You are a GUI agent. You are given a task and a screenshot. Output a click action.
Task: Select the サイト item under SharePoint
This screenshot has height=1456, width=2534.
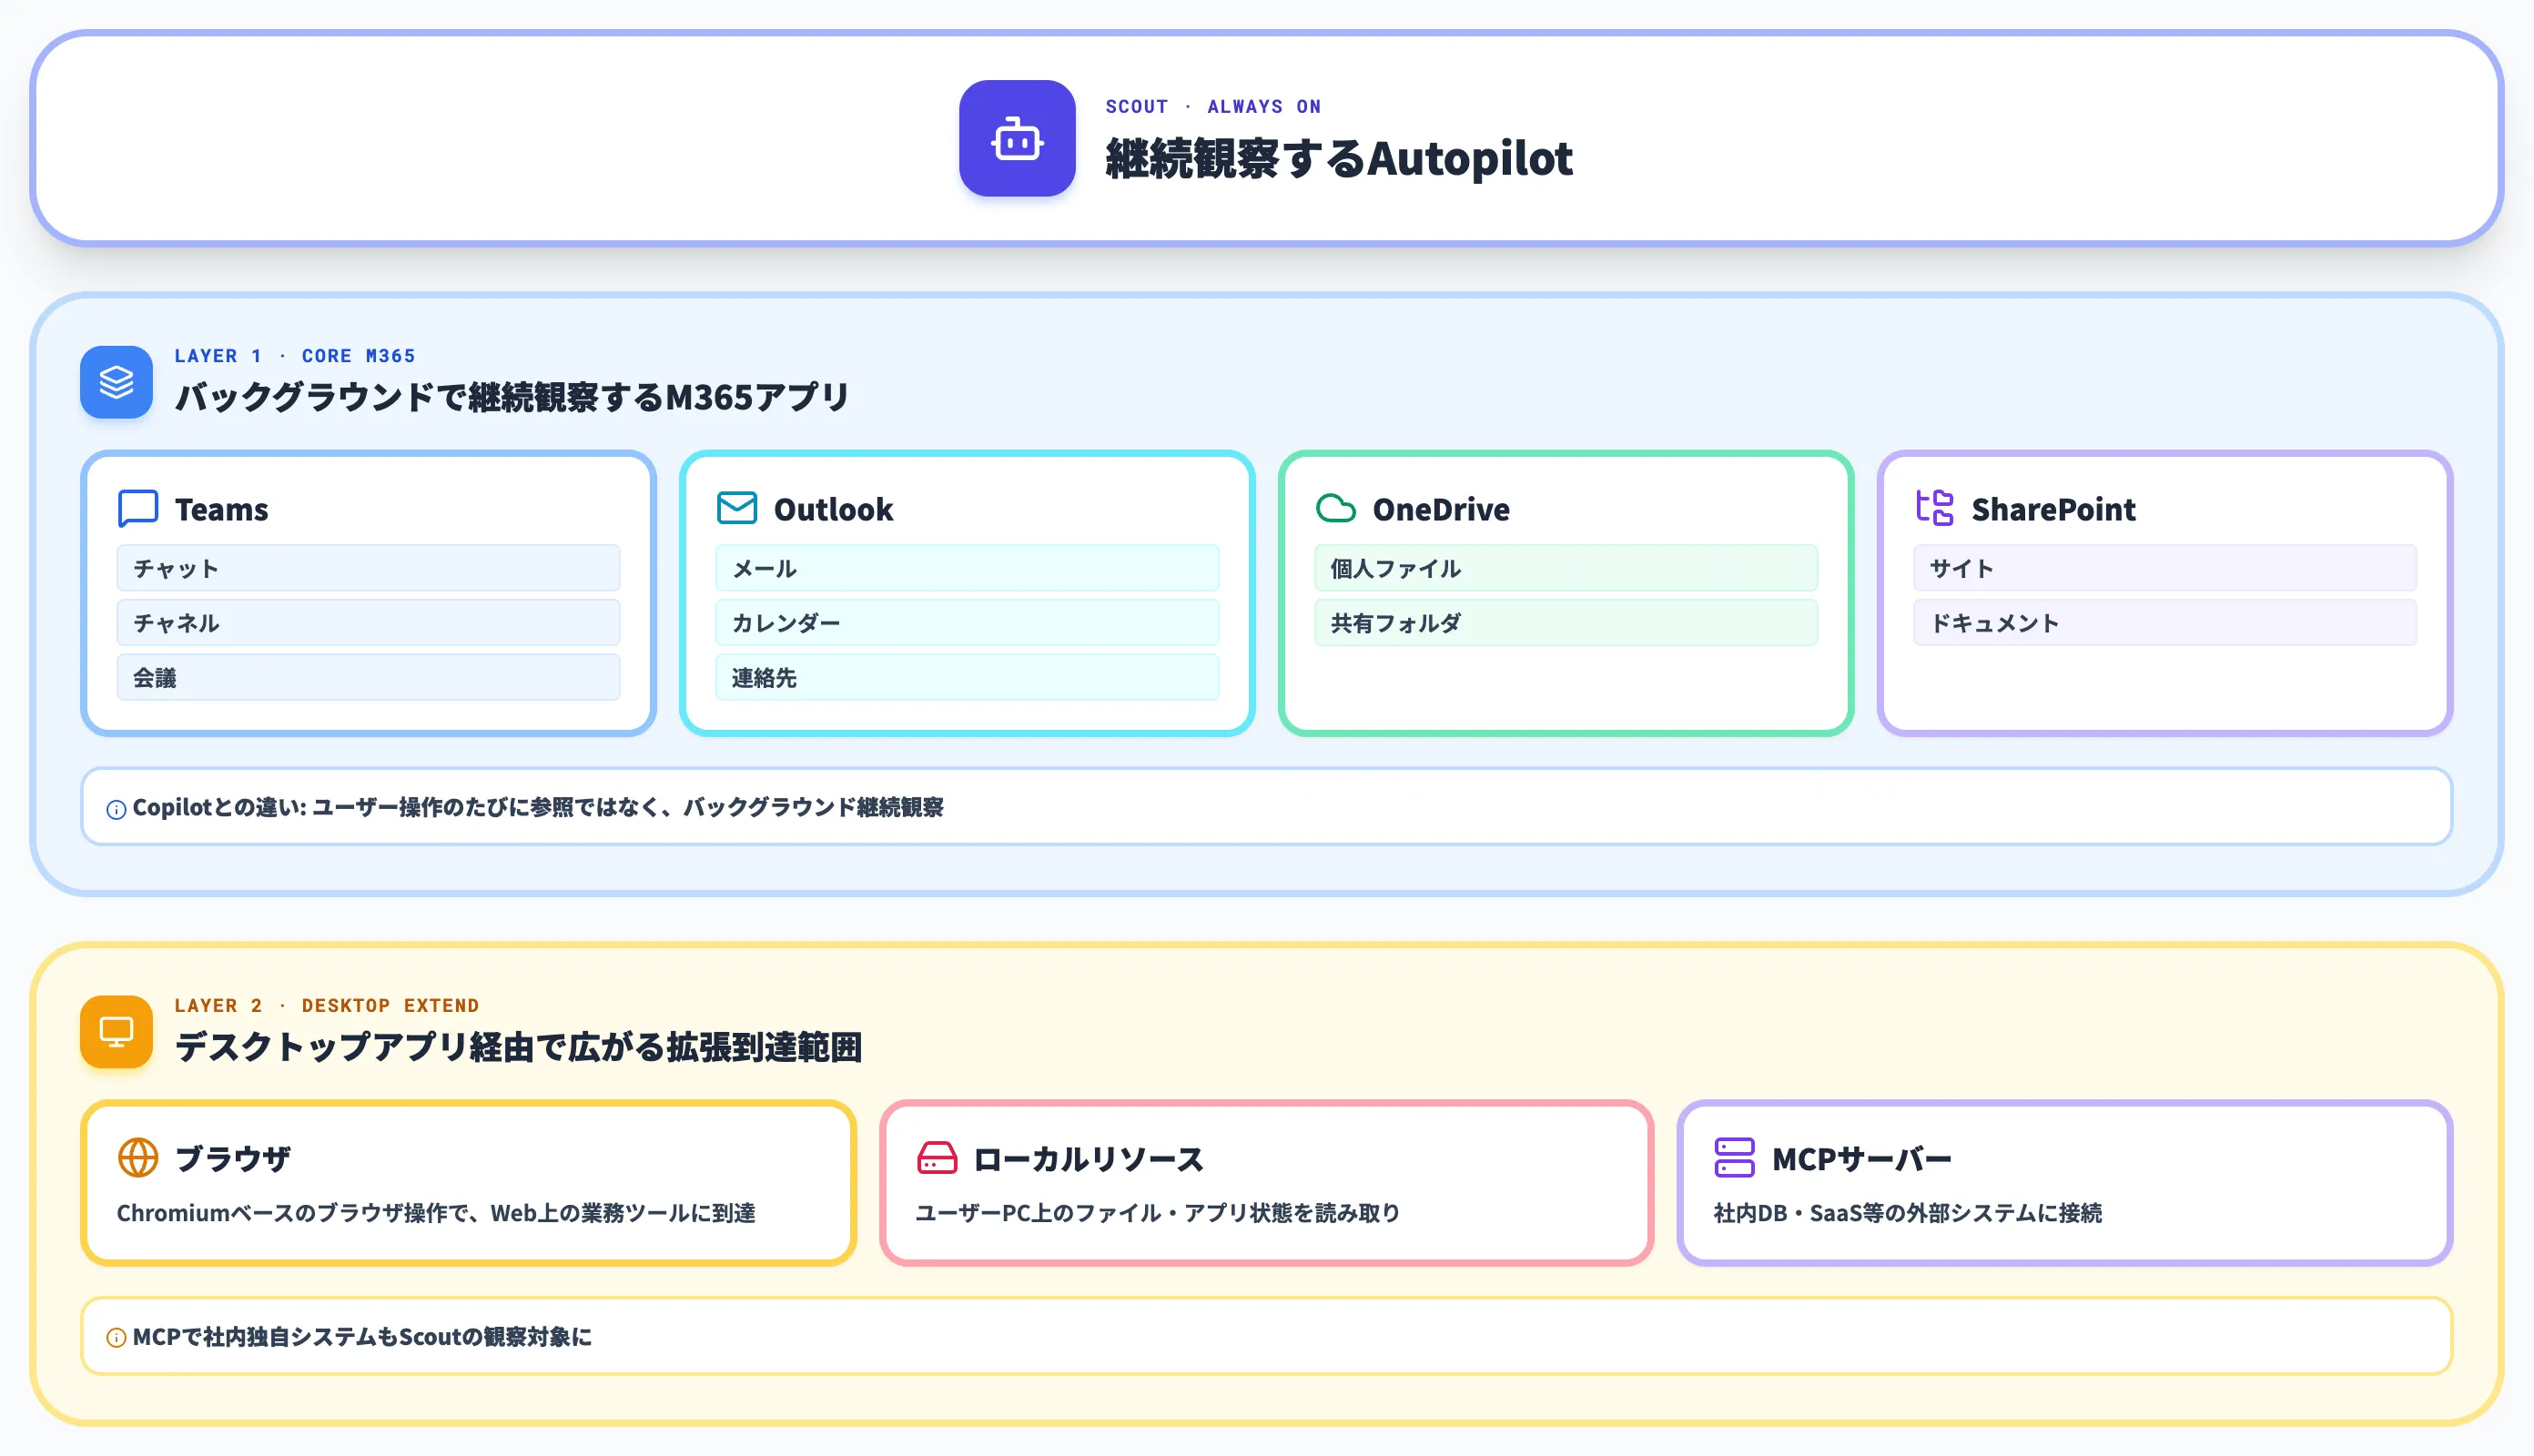(x=2165, y=568)
